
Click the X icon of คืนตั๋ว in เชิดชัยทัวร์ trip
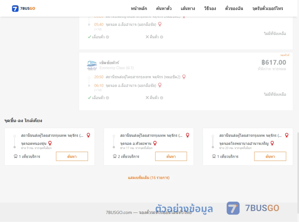click(x=147, y=98)
